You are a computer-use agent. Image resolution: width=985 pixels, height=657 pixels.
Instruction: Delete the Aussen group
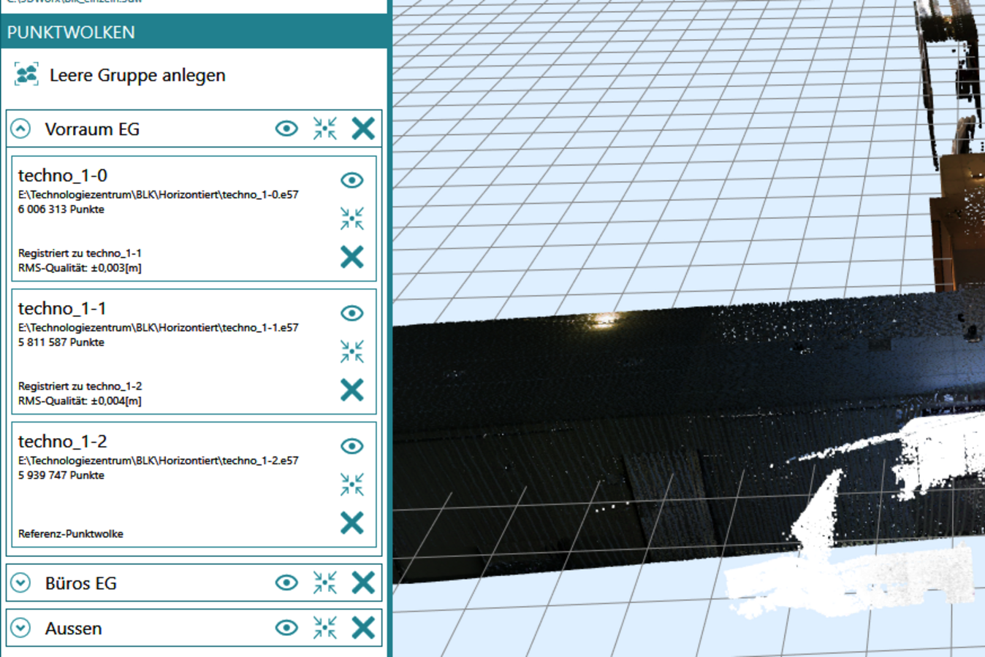click(363, 628)
